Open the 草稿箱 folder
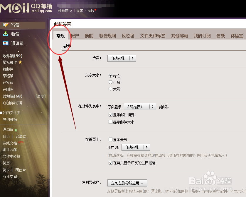Screen dimensions: 246x197 (8, 76)
